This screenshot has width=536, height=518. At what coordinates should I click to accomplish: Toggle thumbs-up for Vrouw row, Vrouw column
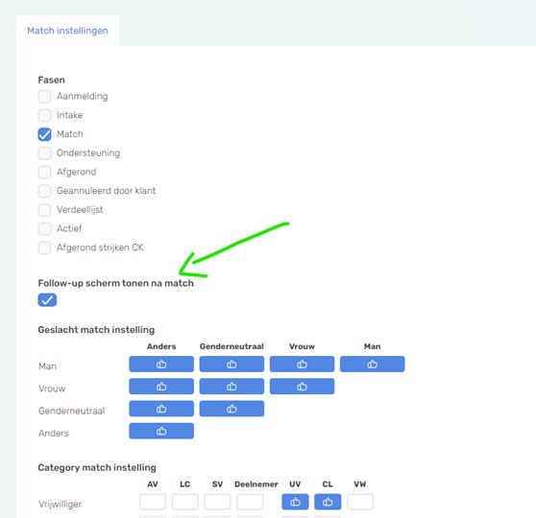click(302, 387)
